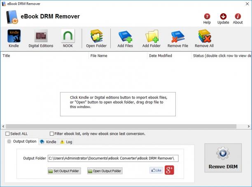Enable the Select ALL checkbox
Viewport: 252px width, 187px height.
tap(7, 134)
